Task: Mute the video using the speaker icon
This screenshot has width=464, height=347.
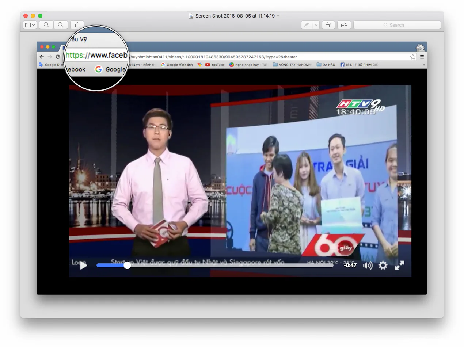Action: click(368, 265)
